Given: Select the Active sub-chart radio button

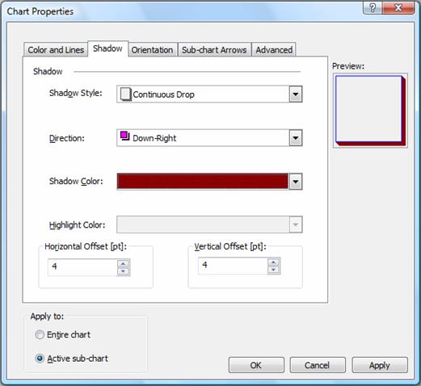Looking at the screenshot, I should (x=40, y=359).
